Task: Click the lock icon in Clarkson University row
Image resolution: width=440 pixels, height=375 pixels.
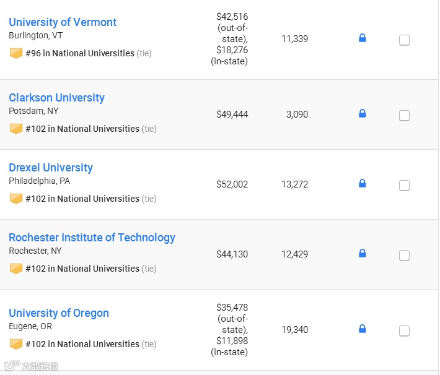Action: tap(363, 114)
